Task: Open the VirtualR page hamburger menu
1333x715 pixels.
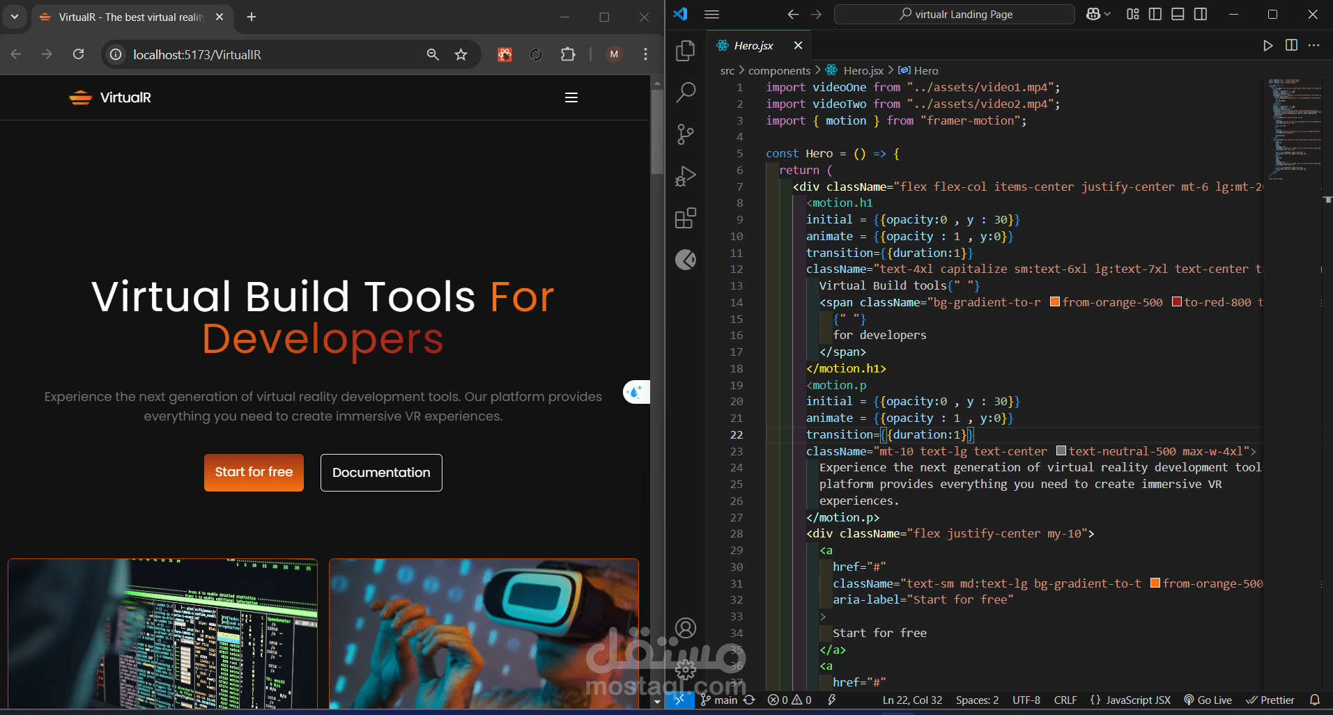Action: pos(571,97)
